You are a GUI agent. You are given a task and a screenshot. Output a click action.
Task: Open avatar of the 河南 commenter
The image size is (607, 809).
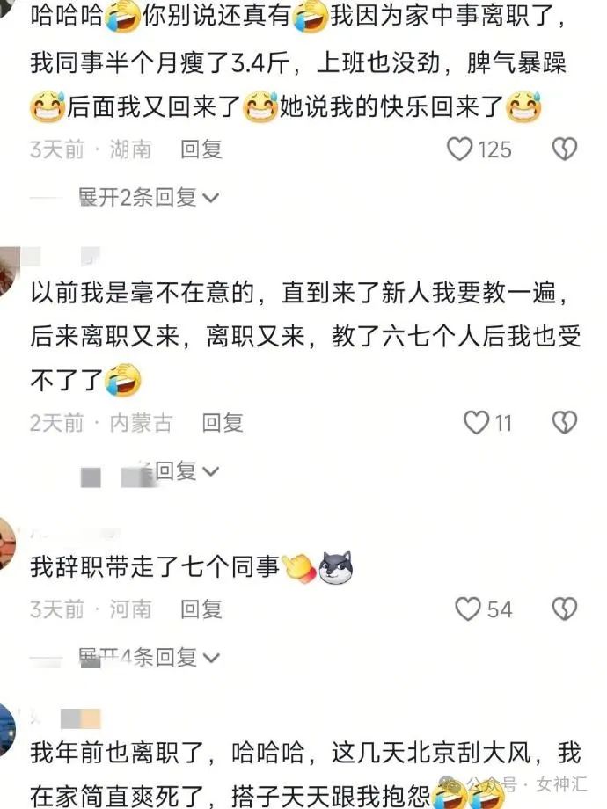[8, 545]
